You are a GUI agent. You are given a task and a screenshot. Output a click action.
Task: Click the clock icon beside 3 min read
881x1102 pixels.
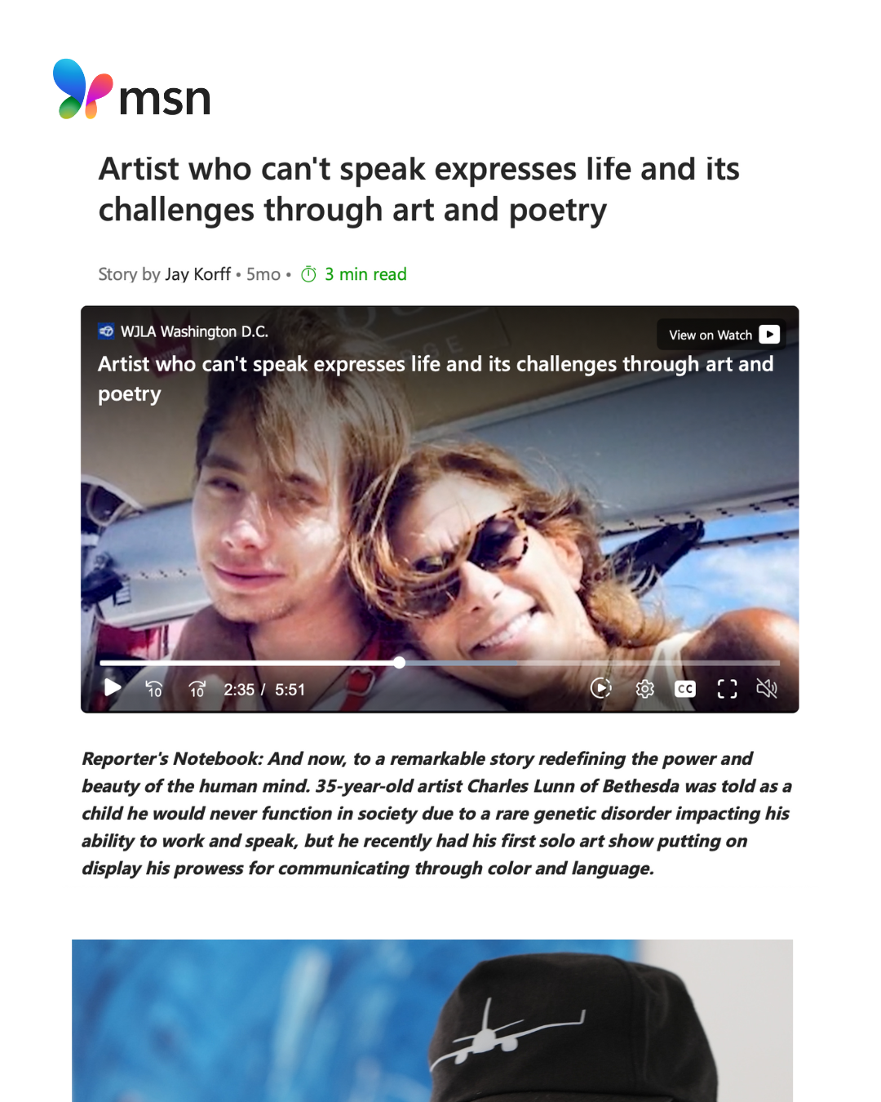click(x=308, y=274)
